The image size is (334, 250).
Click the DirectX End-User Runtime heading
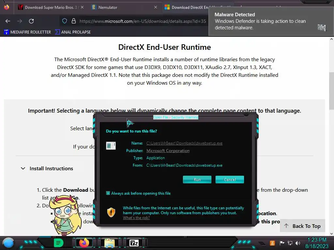click(x=164, y=47)
